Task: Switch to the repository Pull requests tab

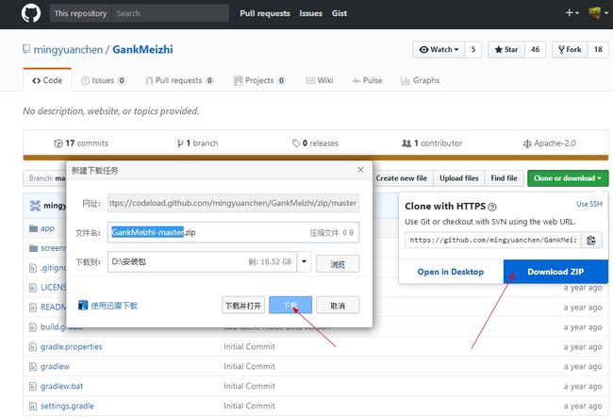Action: 179,80
